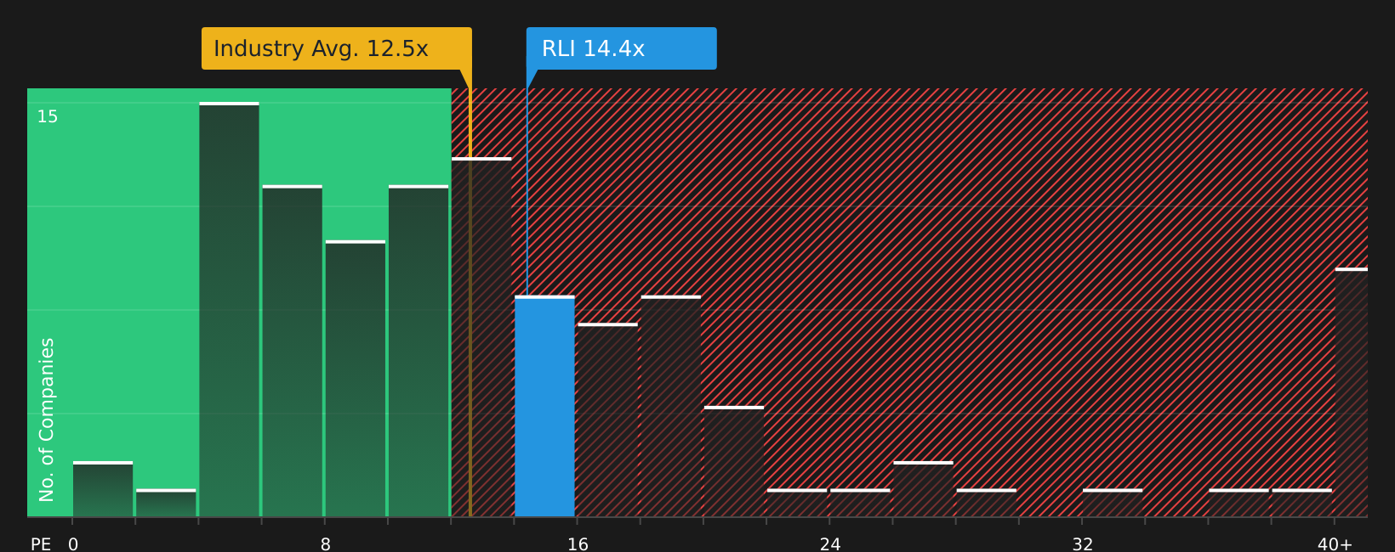This screenshot has width=1395, height=552.
Task: Click the bar starting at PE 16
Action: click(x=607, y=420)
